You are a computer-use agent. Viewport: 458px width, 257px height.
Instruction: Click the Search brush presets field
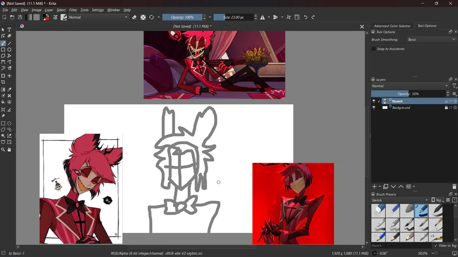(401, 246)
